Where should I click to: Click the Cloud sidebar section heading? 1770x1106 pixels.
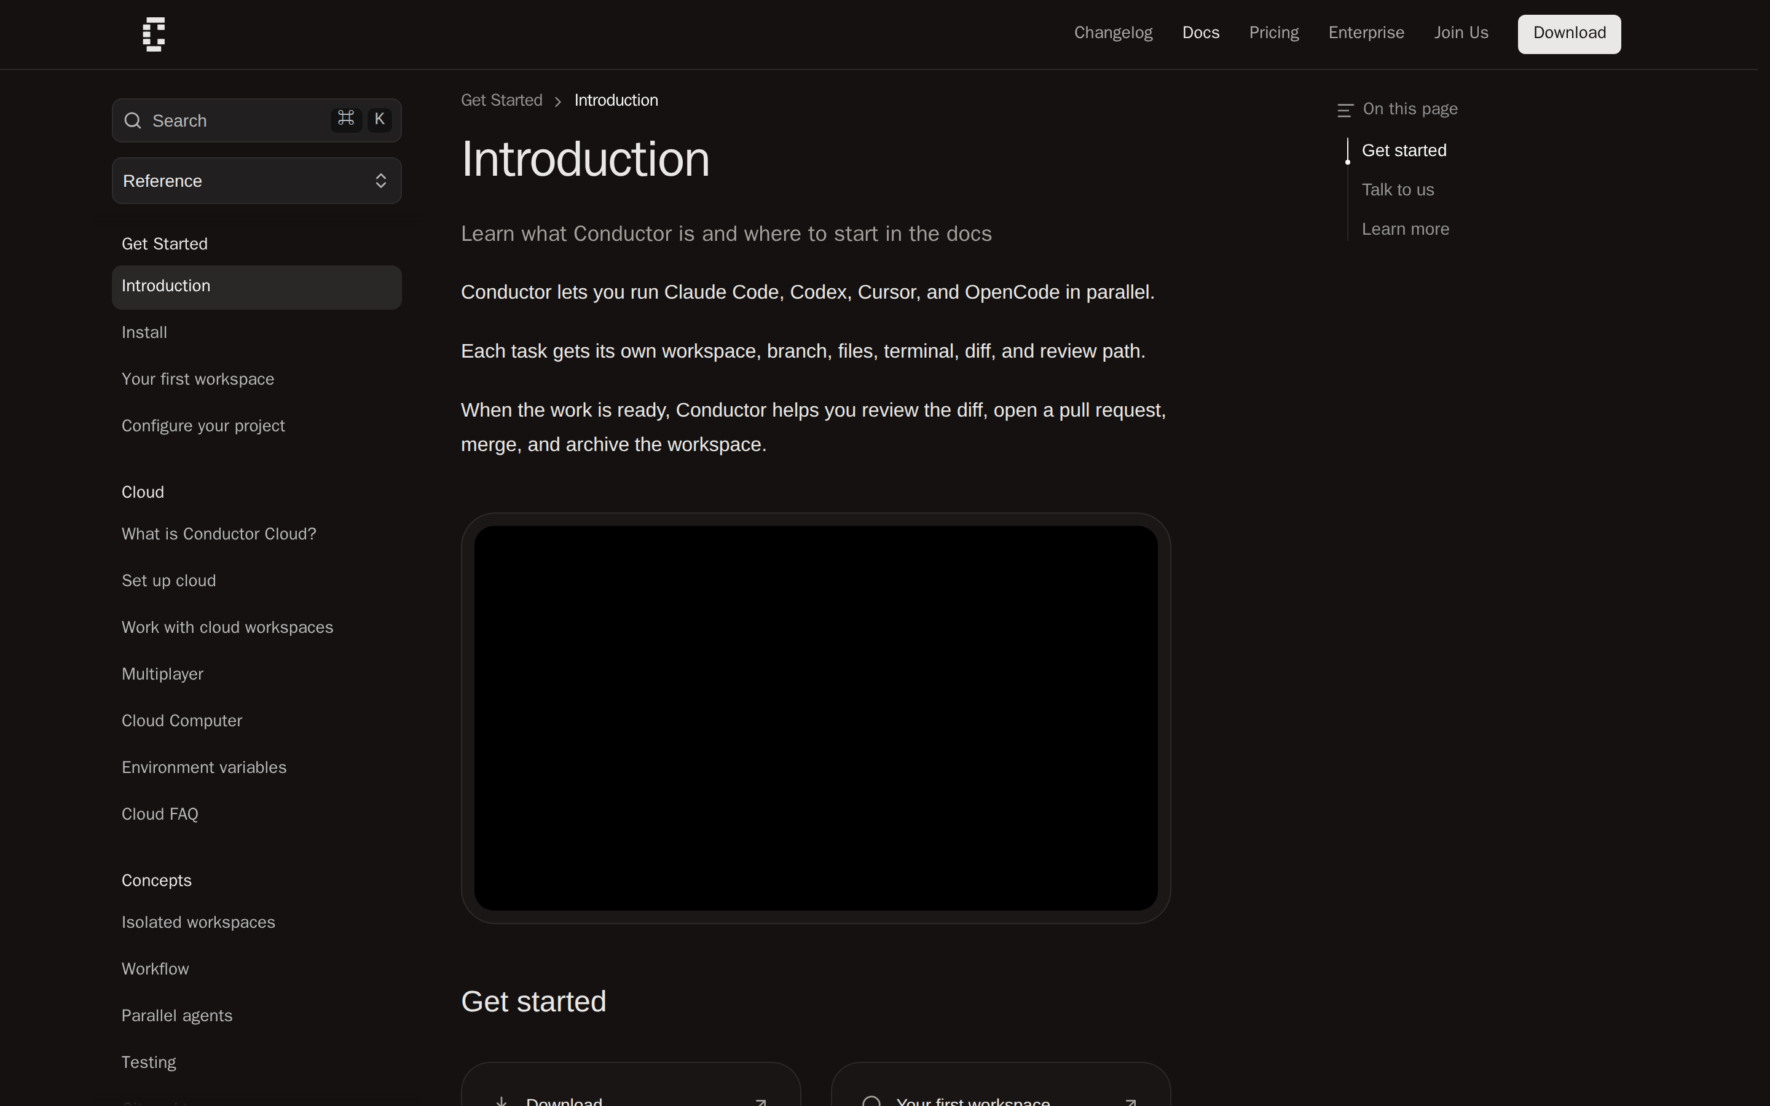pyautogui.click(x=143, y=492)
